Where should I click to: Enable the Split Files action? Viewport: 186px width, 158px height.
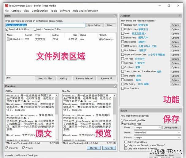click(x=123, y=63)
